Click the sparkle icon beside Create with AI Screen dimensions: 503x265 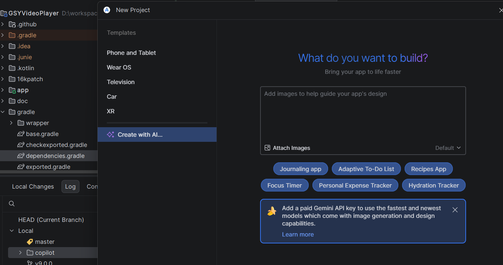110,135
